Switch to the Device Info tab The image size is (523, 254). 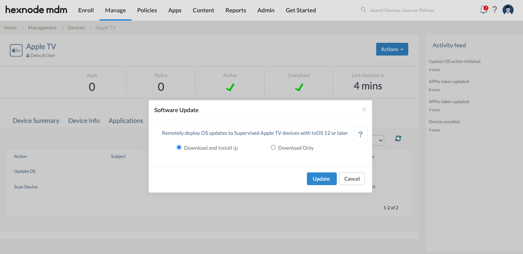click(84, 121)
